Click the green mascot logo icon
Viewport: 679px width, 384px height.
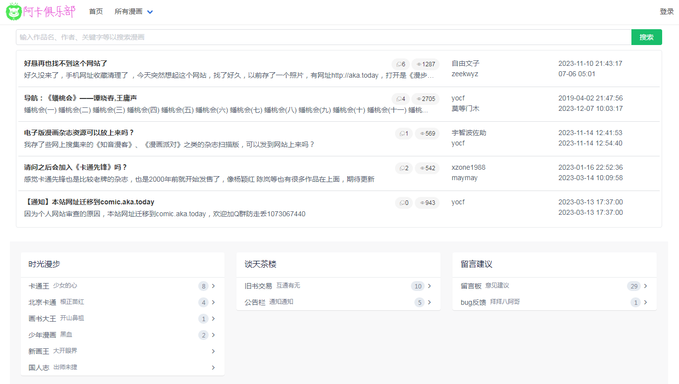coord(13,11)
